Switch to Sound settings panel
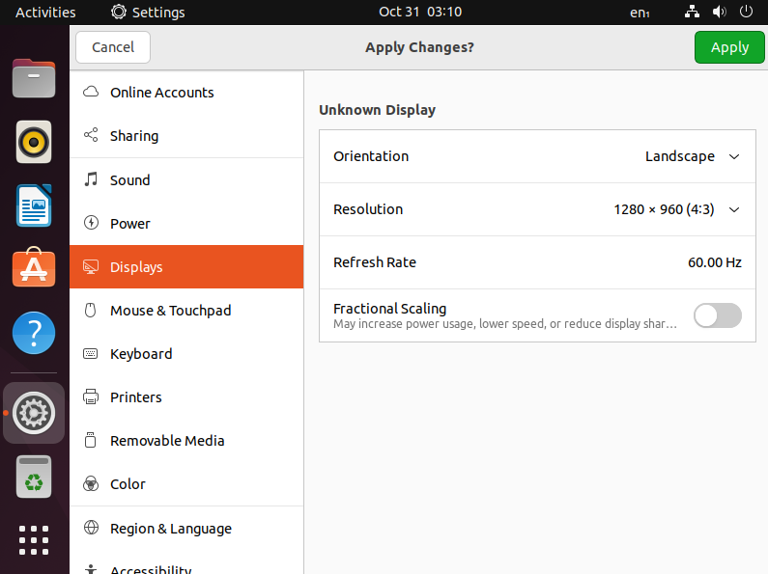The width and height of the screenshot is (768, 574). [x=186, y=180]
